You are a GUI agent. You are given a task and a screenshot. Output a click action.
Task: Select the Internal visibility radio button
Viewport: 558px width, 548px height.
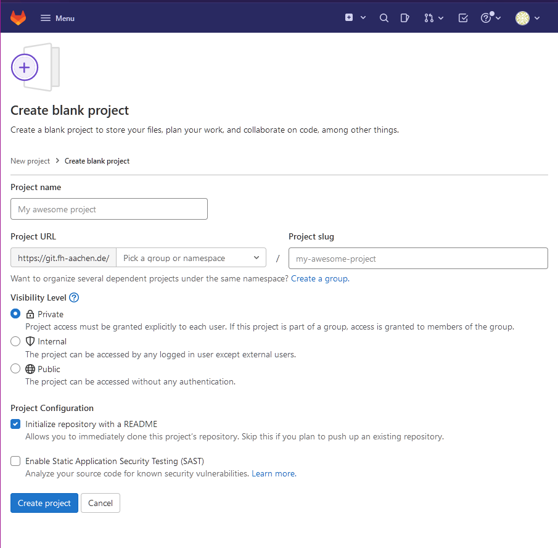15,341
